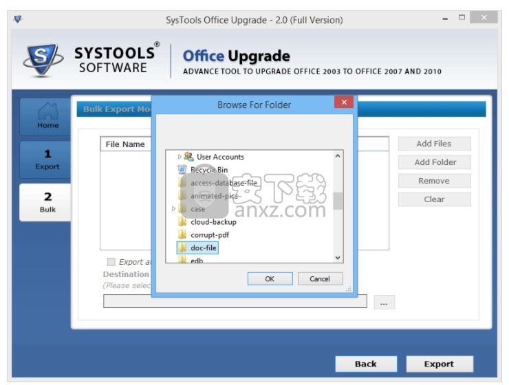Expand the case folder node
Viewport: 509px width, 385px height.
click(173, 208)
